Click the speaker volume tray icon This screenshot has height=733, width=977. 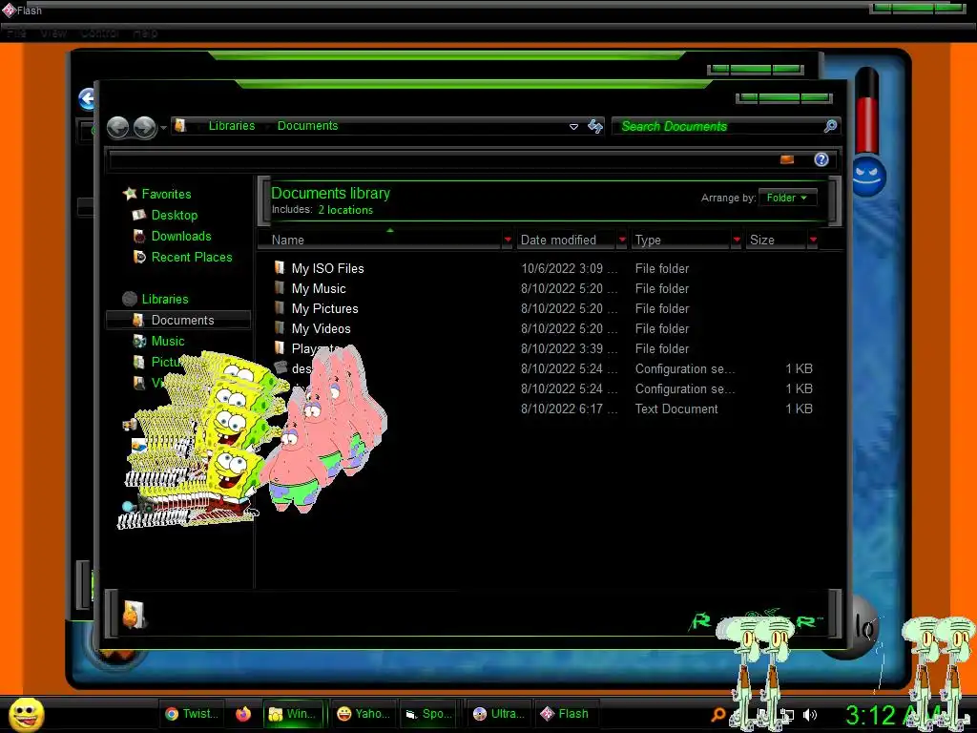(x=809, y=715)
